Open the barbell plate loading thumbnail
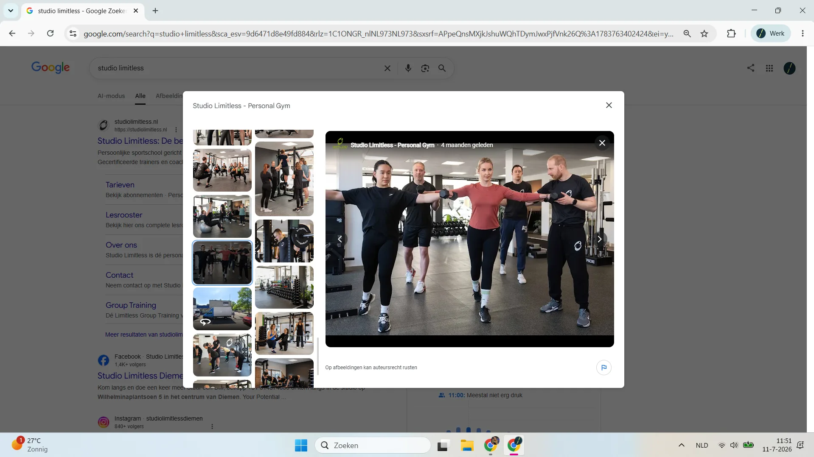Screen dimensions: 814x457 (284, 241)
